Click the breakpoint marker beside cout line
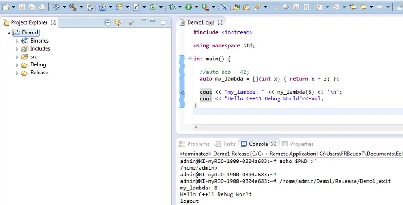This screenshot has height=205, width=403. (x=183, y=93)
